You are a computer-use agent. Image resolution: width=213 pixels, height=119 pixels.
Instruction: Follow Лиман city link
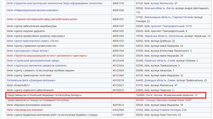171,80
